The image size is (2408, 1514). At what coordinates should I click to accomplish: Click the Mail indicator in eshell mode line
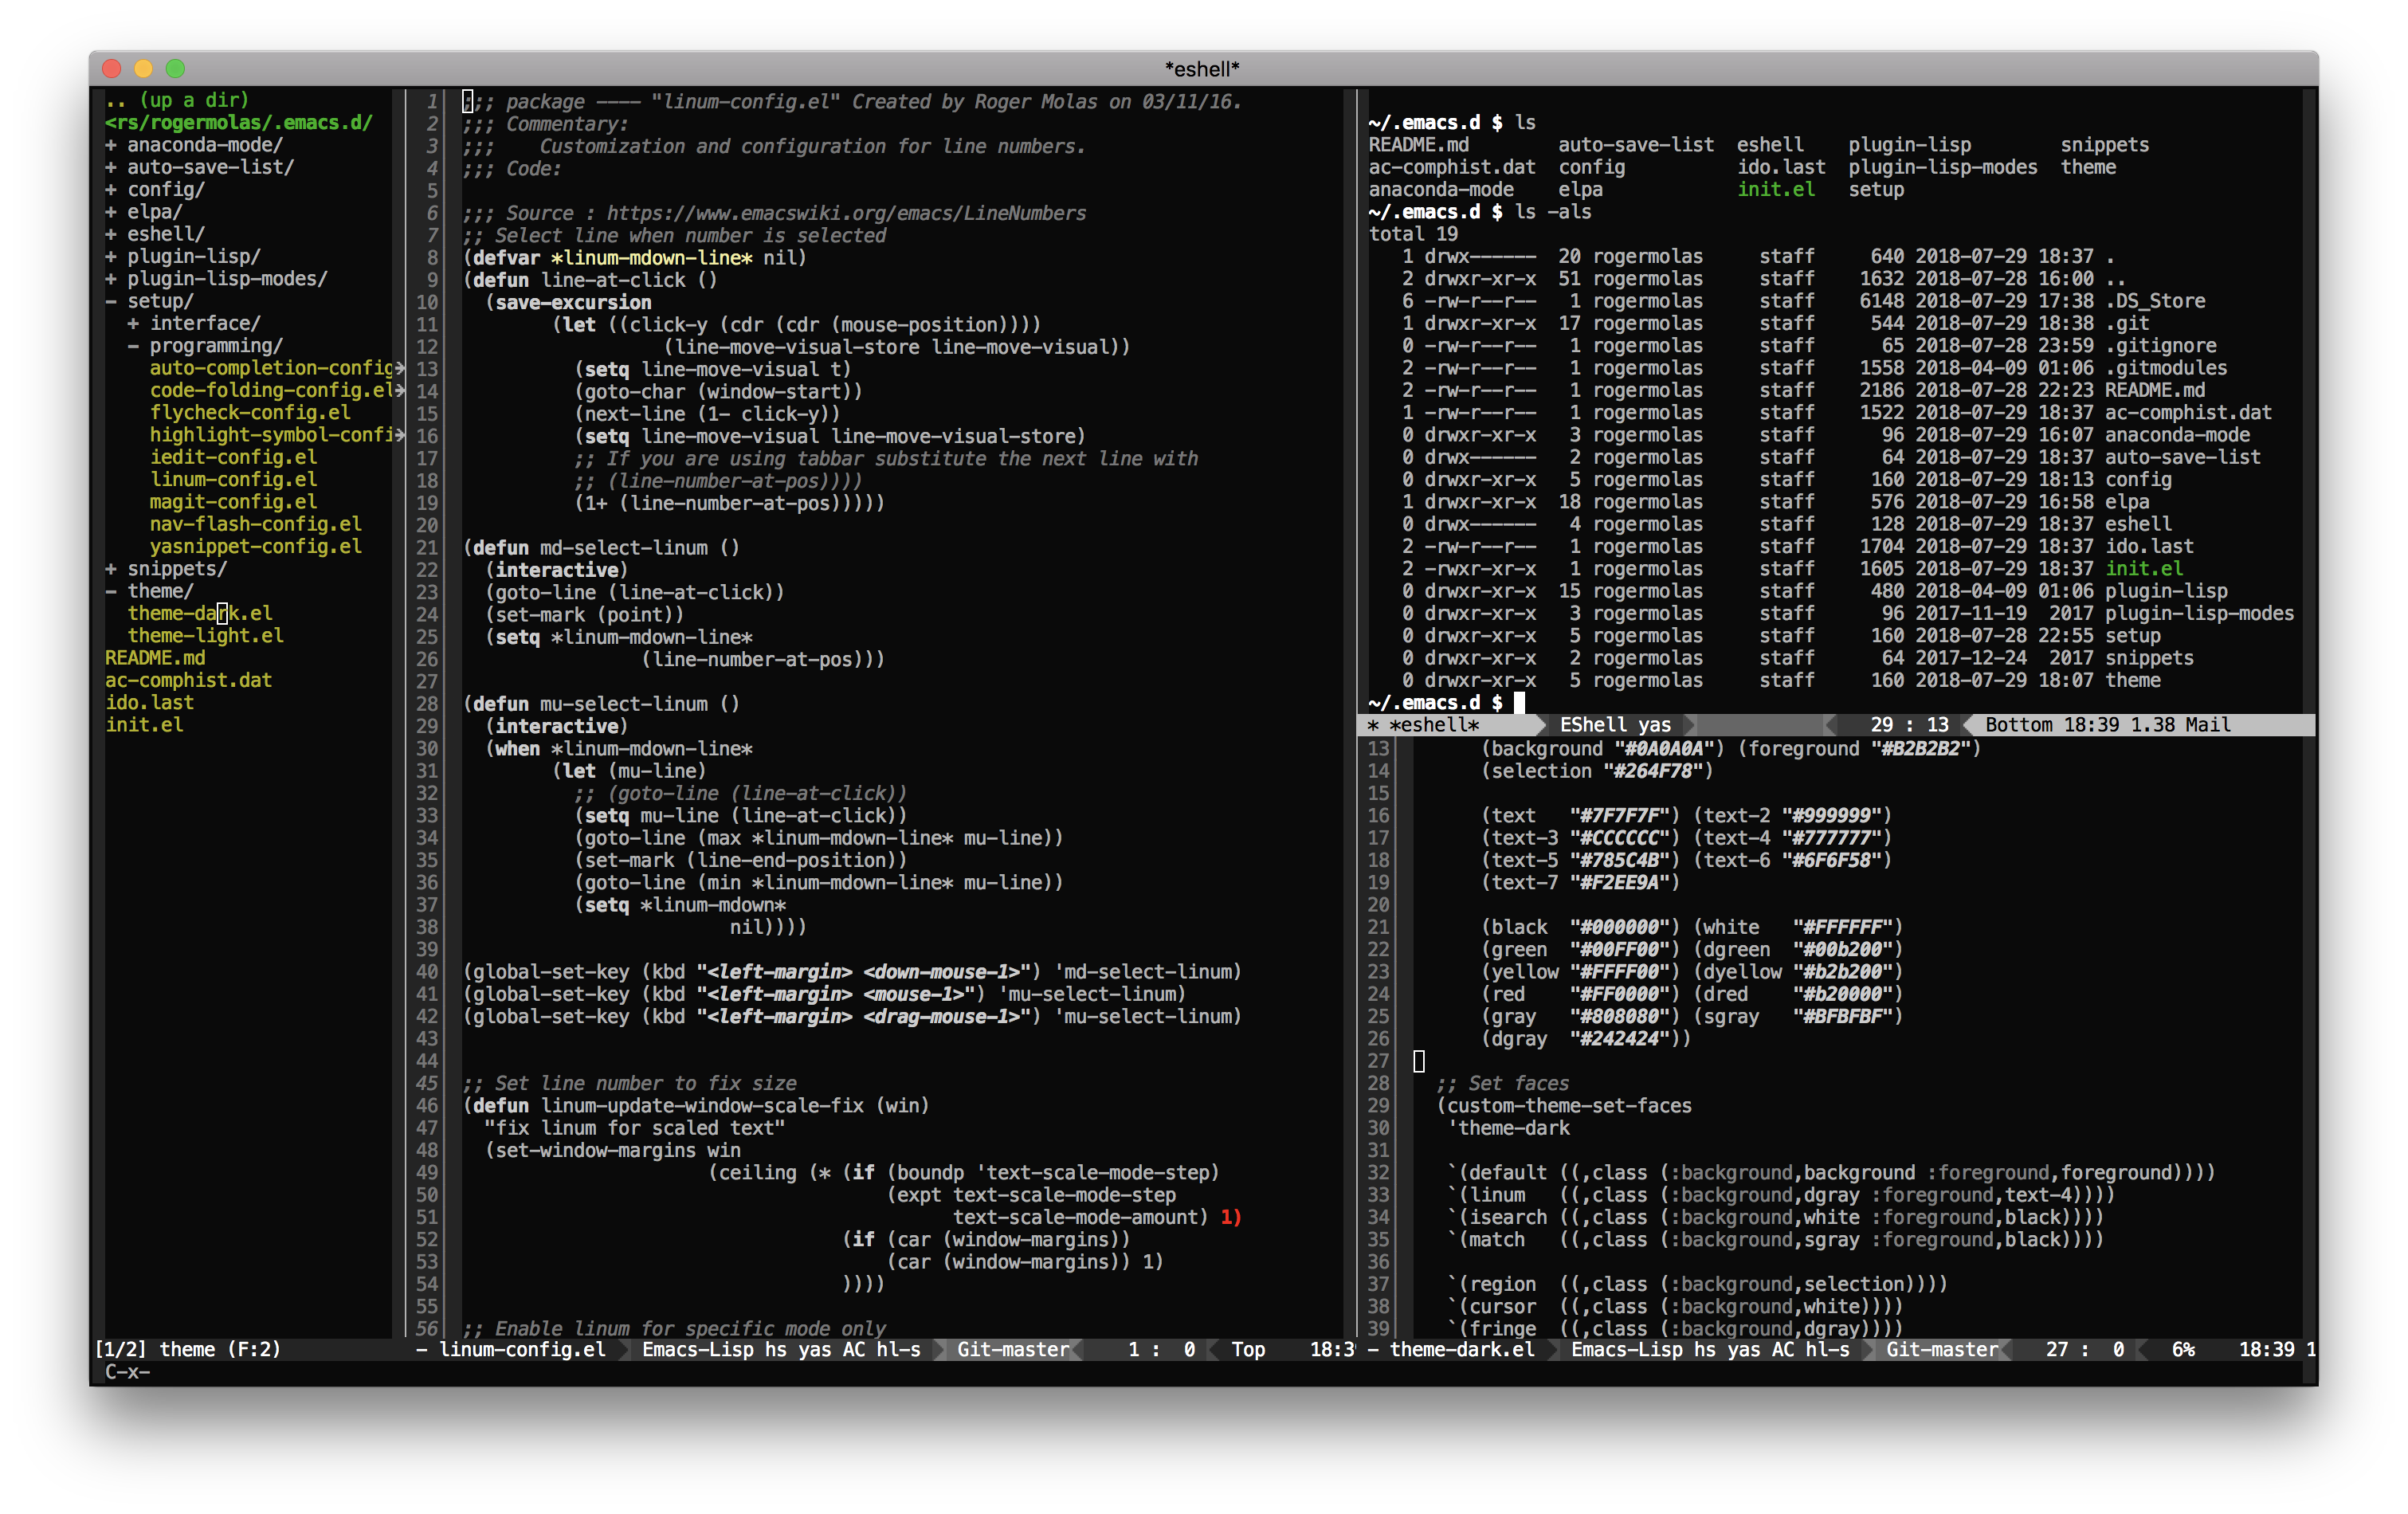[x=2208, y=725]
